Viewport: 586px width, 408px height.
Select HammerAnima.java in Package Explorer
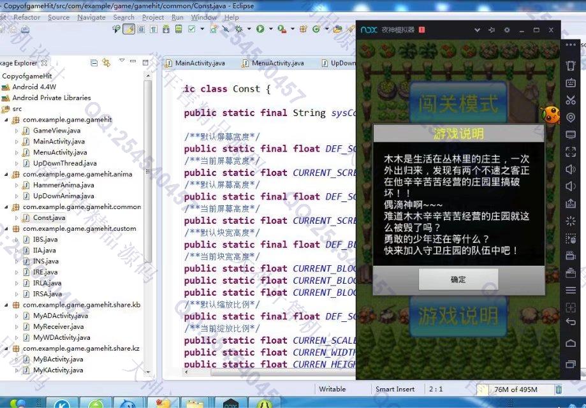[x=64, y=185]
